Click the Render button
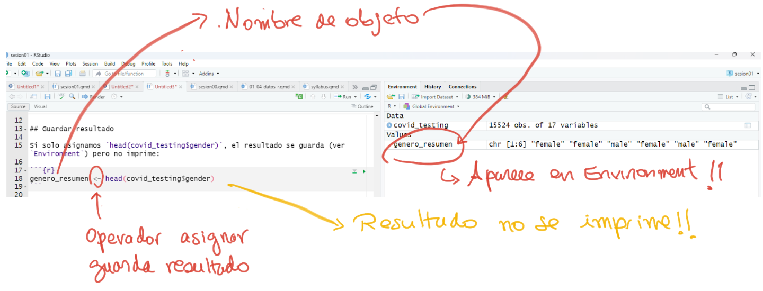 tap(94, 97)
